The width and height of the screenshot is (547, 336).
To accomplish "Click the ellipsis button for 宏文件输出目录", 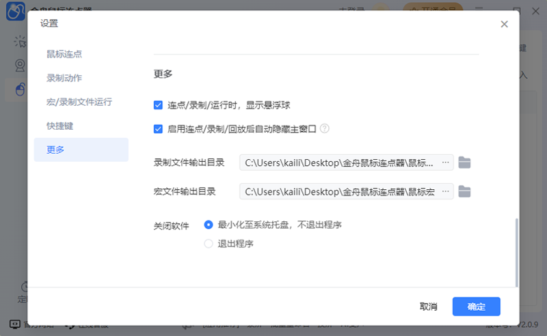I will point(446,191).
